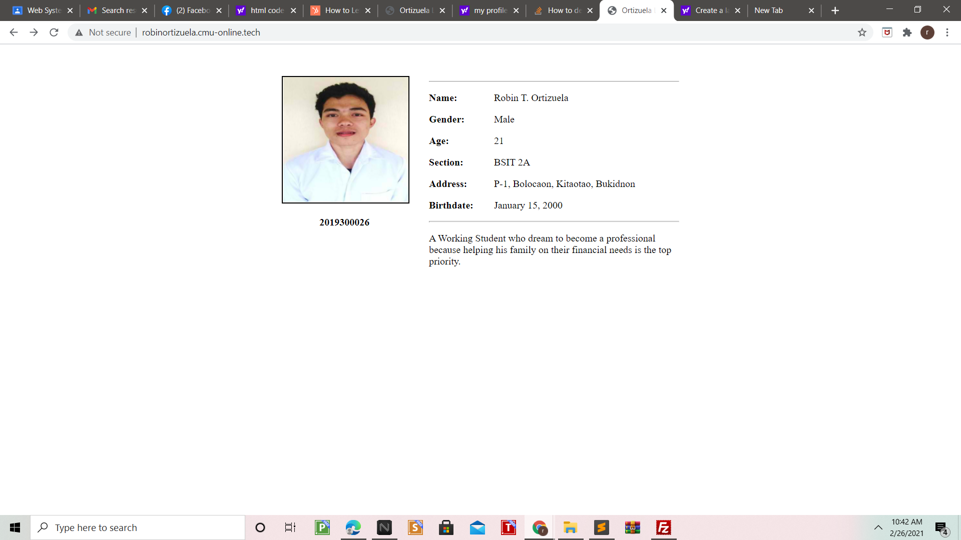961x540 pixels.
Task: Switch to the Facebook tab
Action: pyautogui.click(x=192, y=10)
